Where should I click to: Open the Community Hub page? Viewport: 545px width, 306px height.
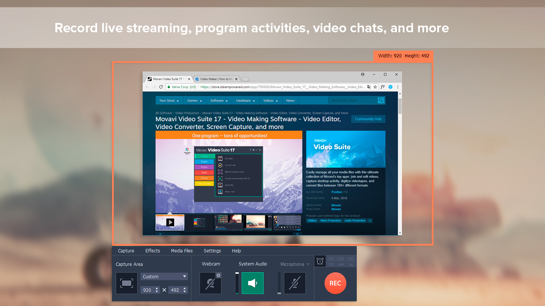tap(368, 119)
